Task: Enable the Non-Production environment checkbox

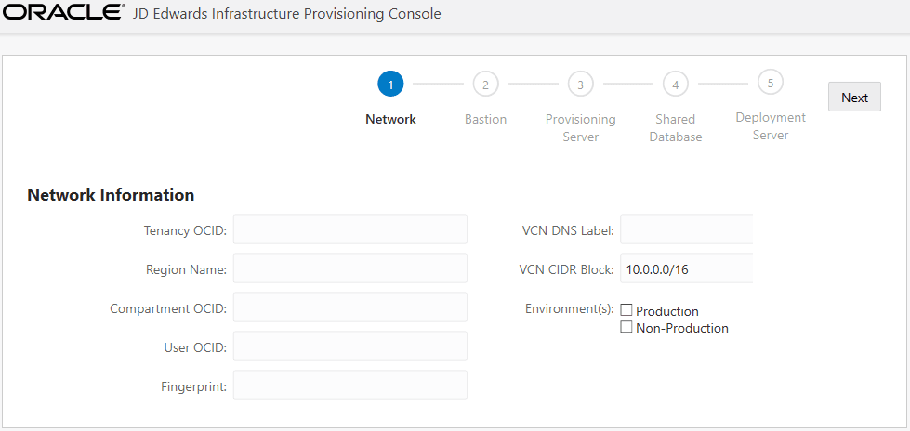Action: (626, 327)
